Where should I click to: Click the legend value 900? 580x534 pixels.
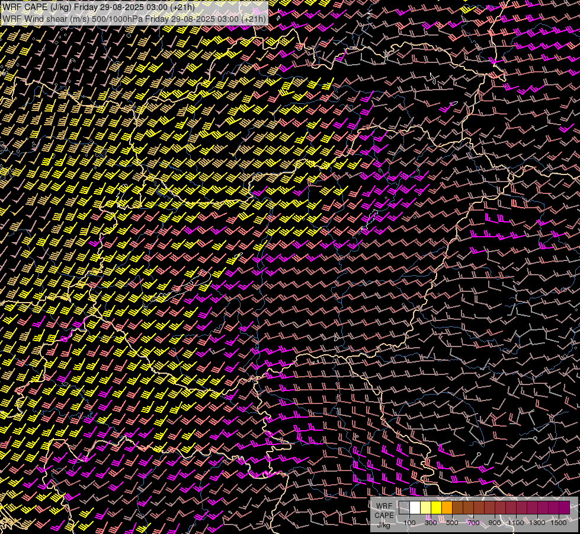495,523
